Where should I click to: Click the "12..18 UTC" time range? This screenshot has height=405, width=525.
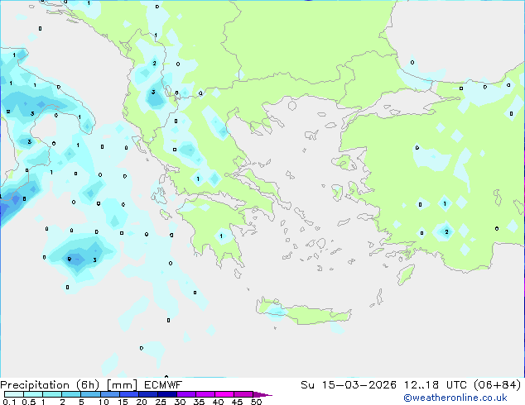click(434, 385)
